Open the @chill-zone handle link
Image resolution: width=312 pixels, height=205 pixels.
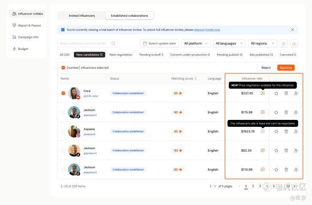[x=91, y=96]
